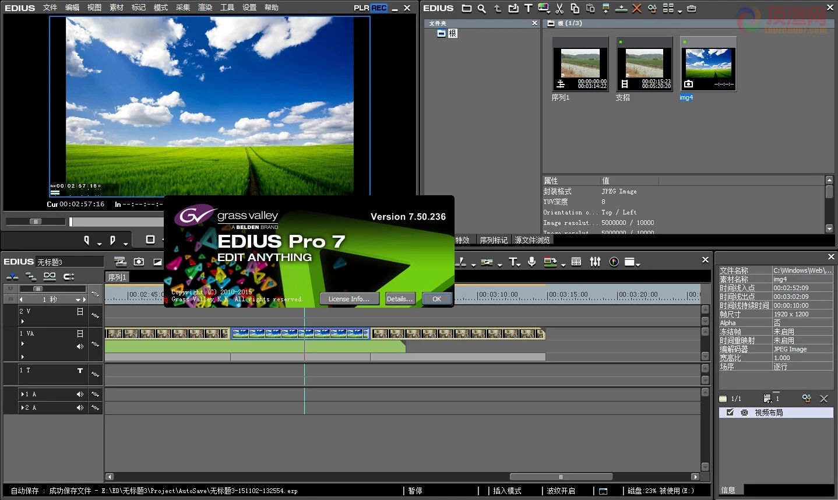Open the folder icon in Bin toolbar
The image size is (838, 500).
(x=467, y=8)
